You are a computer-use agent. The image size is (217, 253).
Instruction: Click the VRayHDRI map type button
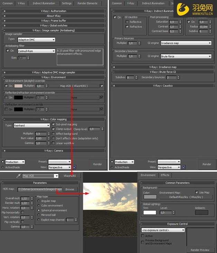coord(69,176)
